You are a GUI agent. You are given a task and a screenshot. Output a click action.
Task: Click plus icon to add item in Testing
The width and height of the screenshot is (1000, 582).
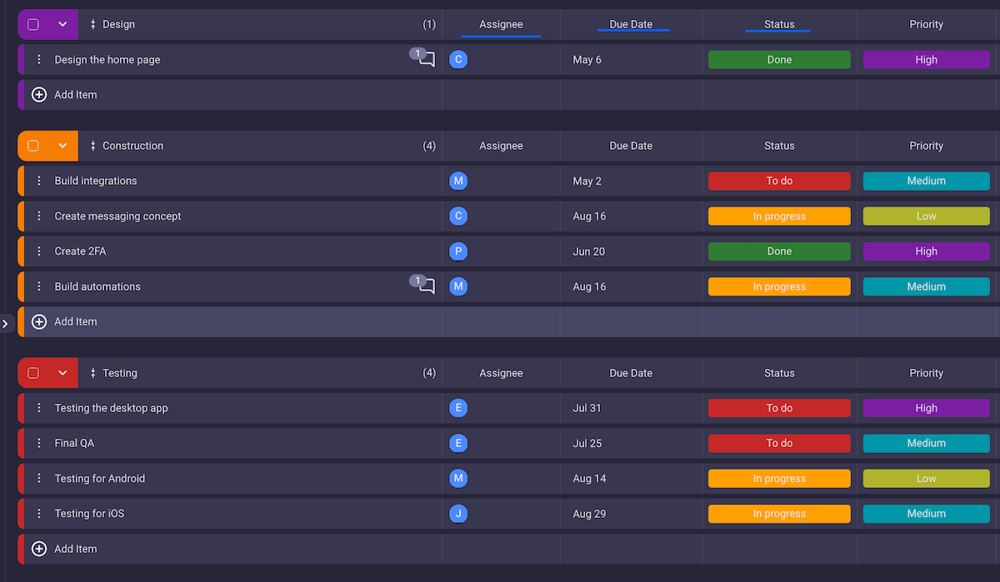39,549
